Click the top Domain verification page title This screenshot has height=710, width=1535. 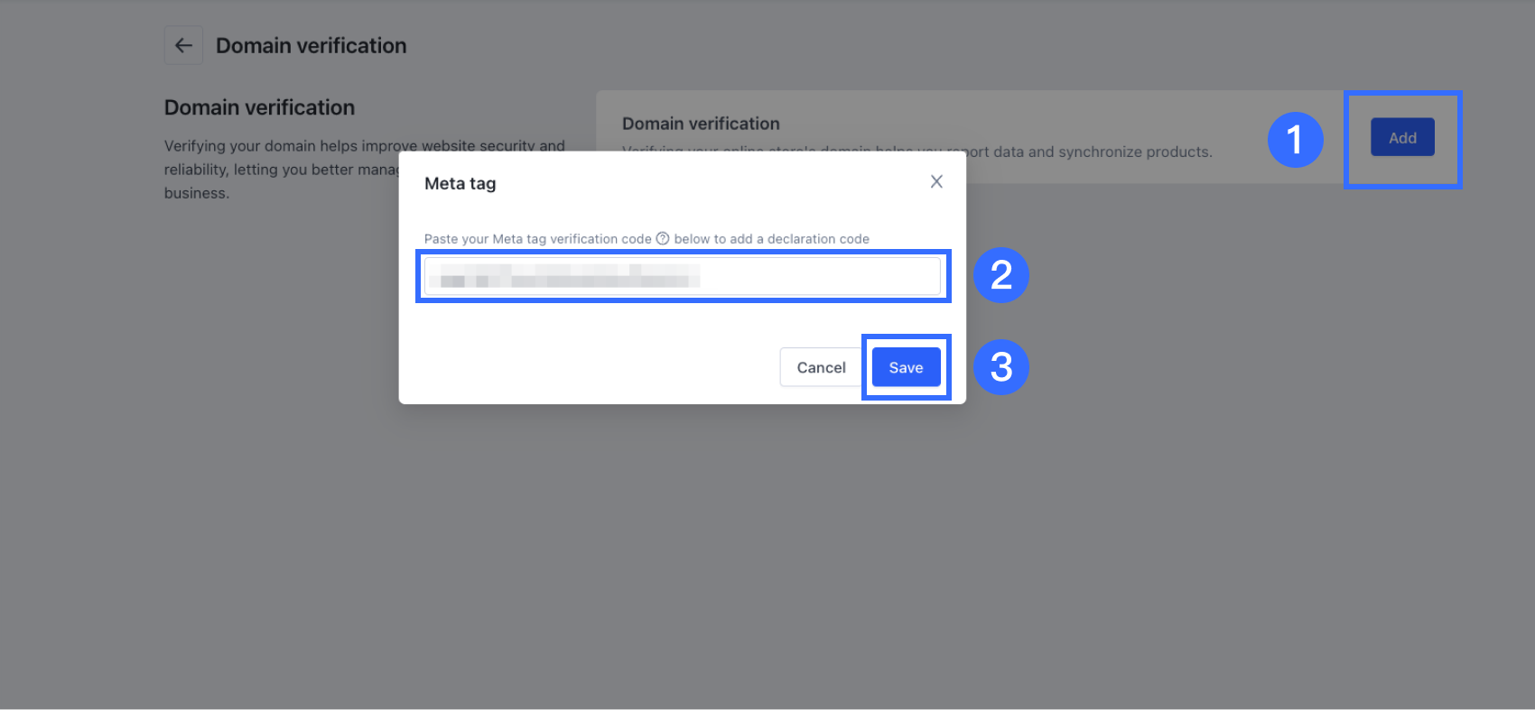(311, 46)
